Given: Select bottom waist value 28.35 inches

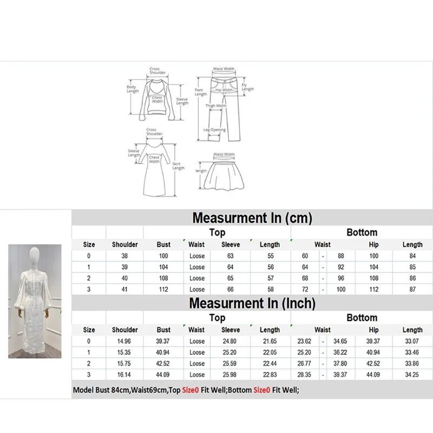Looking at the screenshot, I should coord(304,375).
